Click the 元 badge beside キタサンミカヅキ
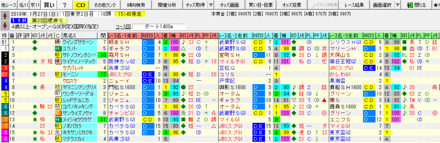 (58, 132)
